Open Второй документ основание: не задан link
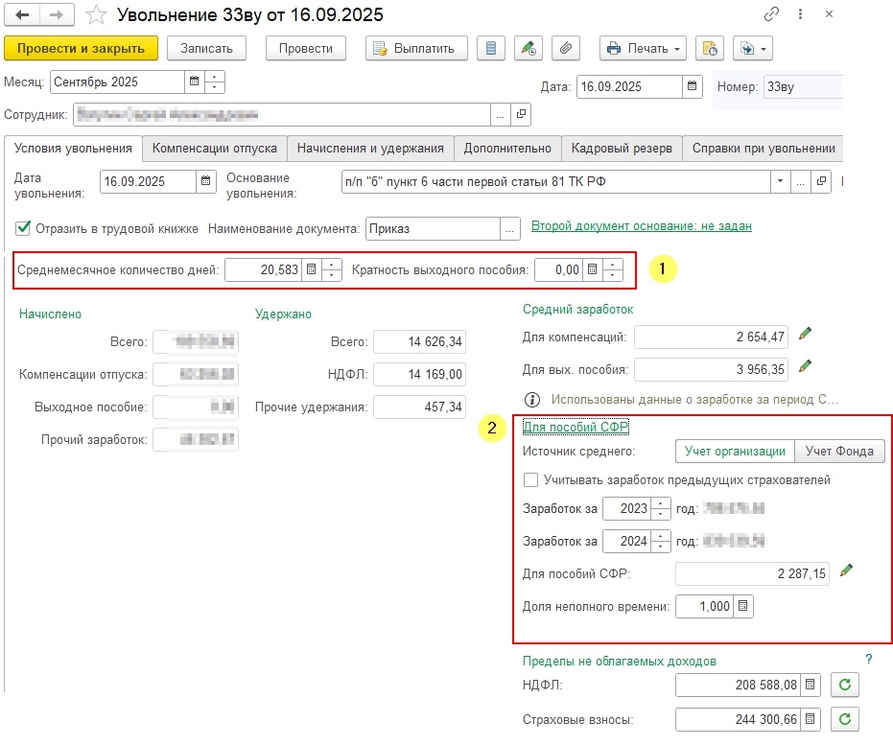The height and width of the screenshot is (745, 893). tap(642, 226)
